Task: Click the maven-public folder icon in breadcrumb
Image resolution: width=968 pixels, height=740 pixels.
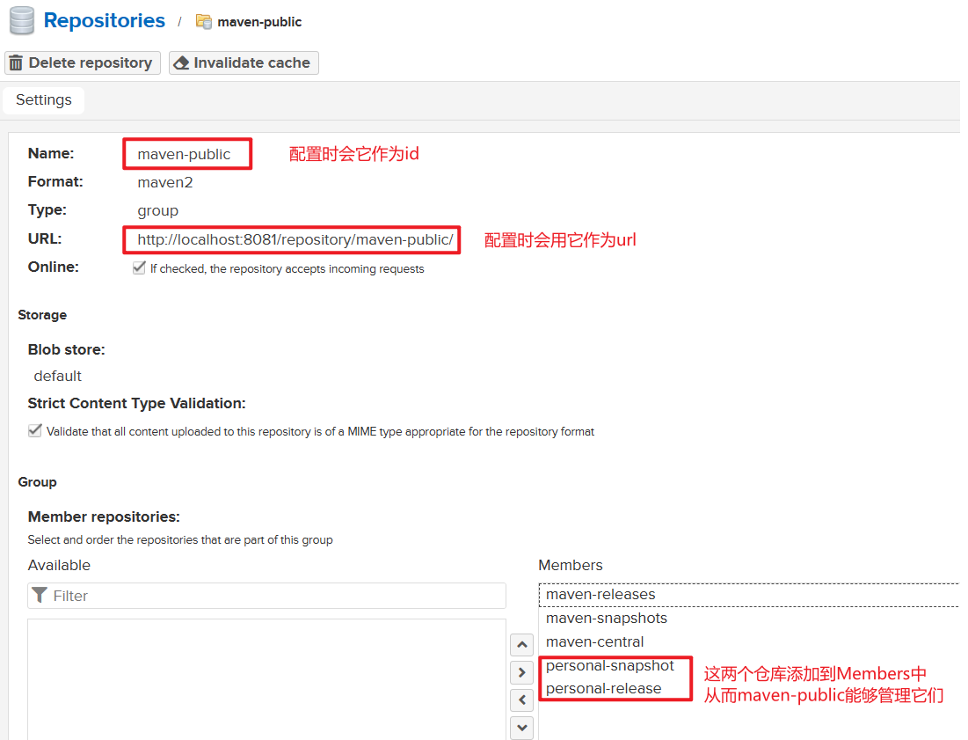Action: (x=204, y=22)
